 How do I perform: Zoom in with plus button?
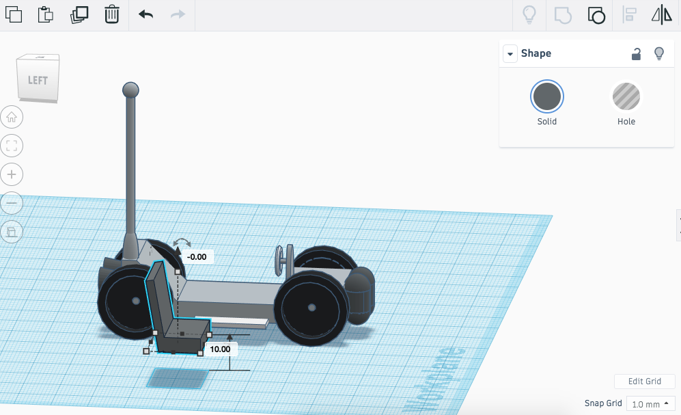pos(12,174)
